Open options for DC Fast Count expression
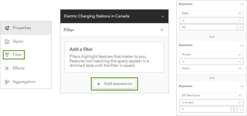The width and height of the screenshot is (247, 116). click(242, 86)
